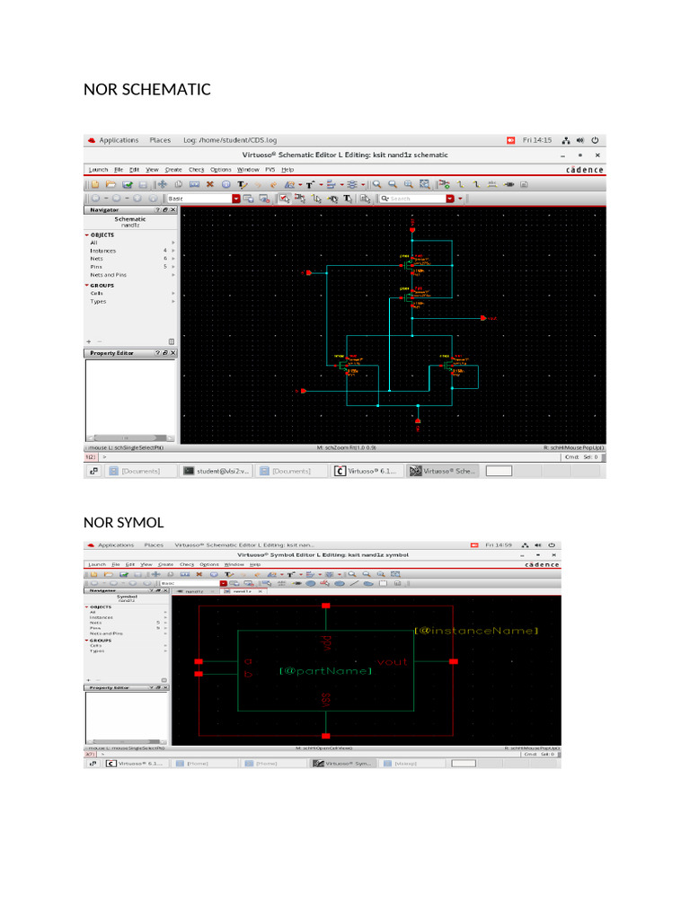Open the Create menu in the Schematic Editor
Viewport: 690px width, 920px height.
[x=173, y=170]
